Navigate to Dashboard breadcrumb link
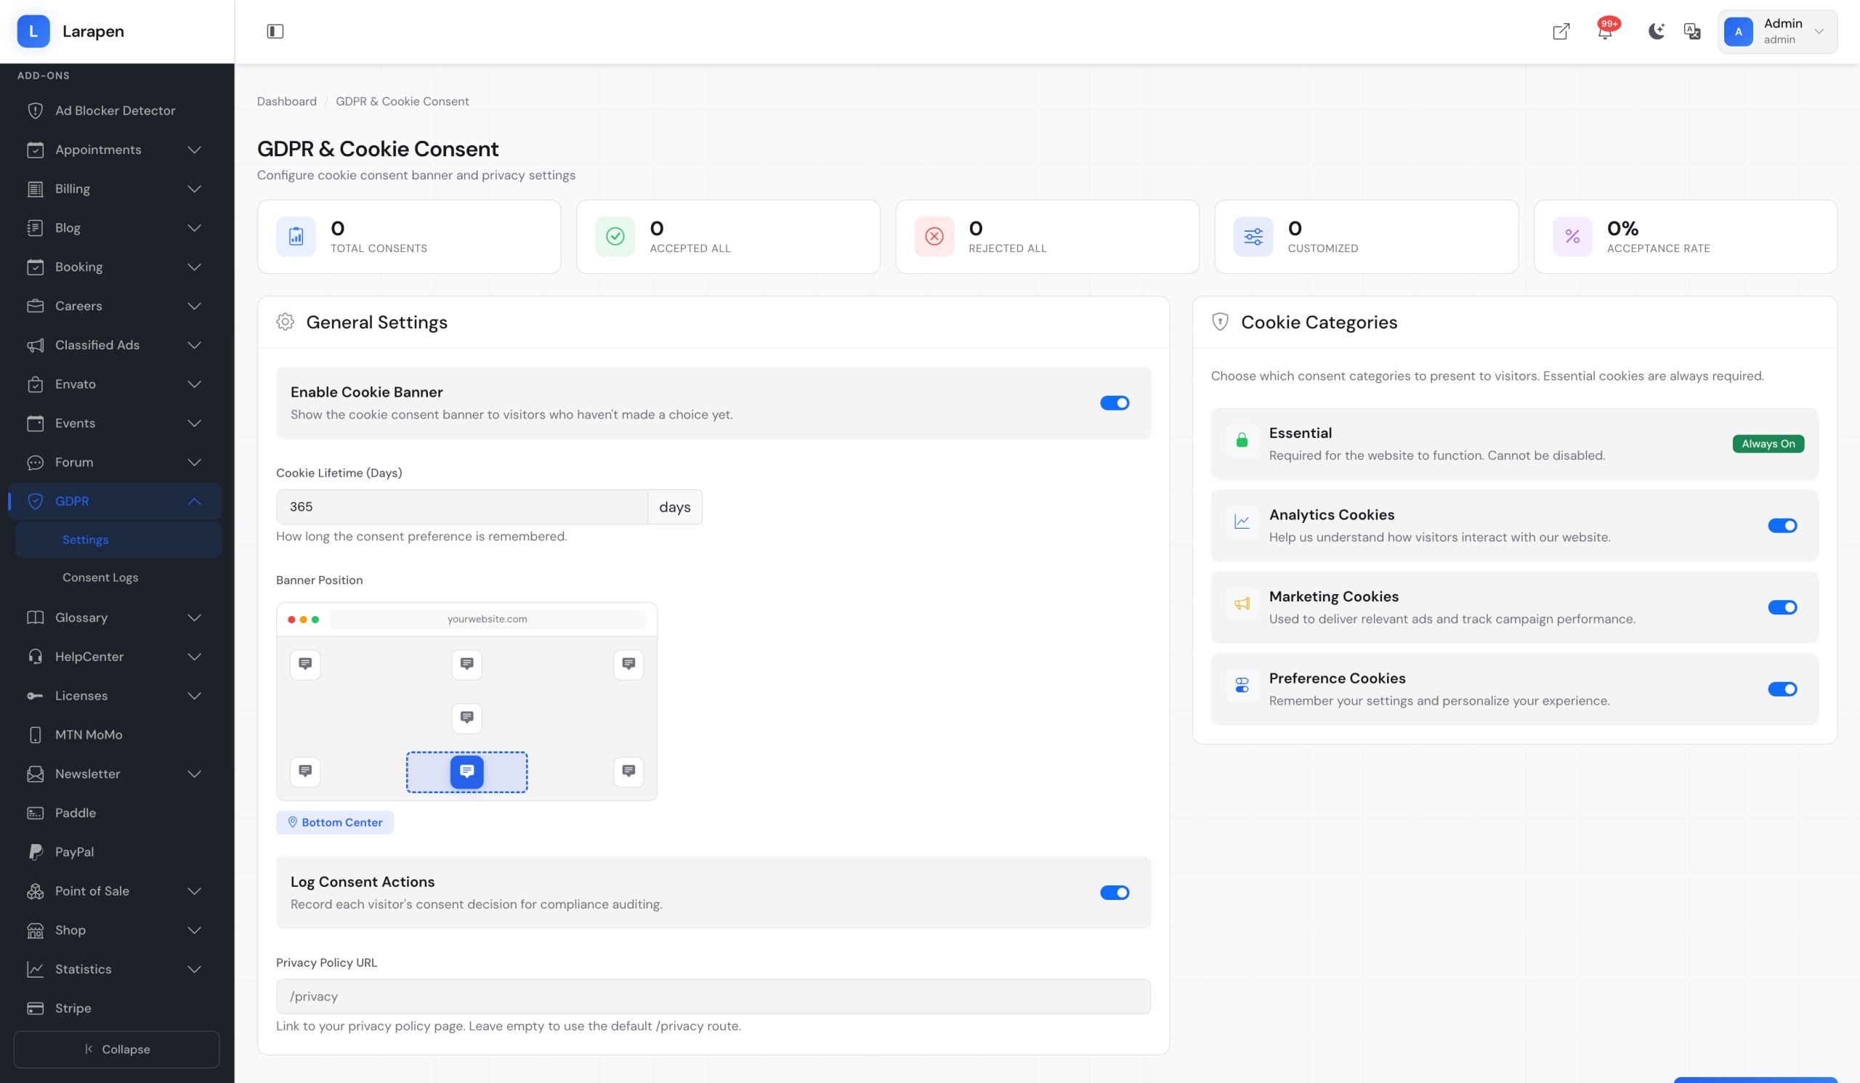The image size is (1860, 1083). pos(286,101)
